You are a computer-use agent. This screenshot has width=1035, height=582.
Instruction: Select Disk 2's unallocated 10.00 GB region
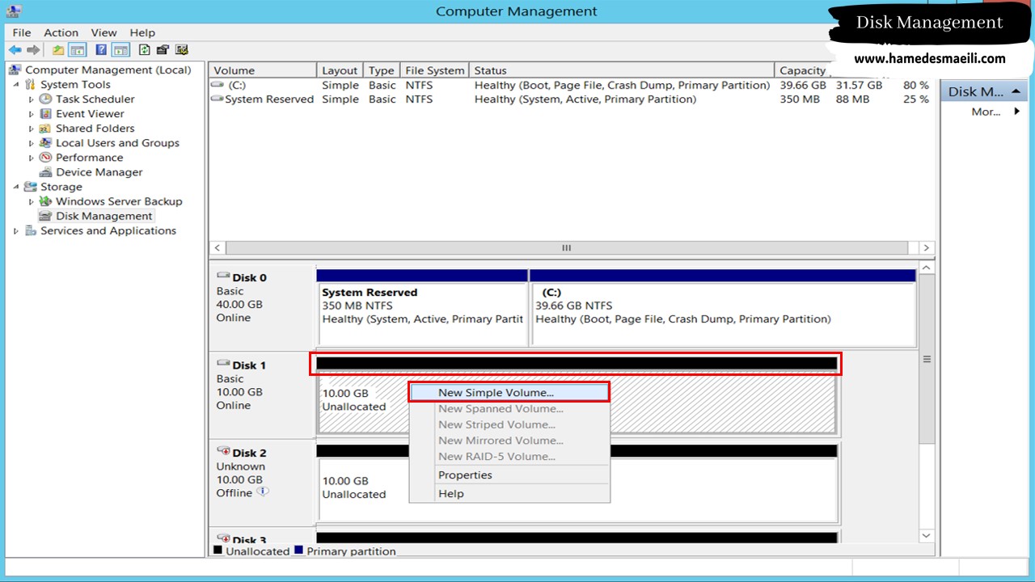577,484
